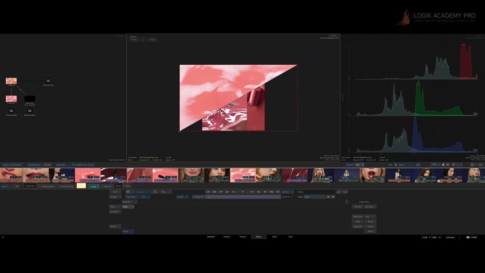Click the home icon in viewer toolbar
The width and height of the screenshot is (485, 273).
click(x=443, y=165)
